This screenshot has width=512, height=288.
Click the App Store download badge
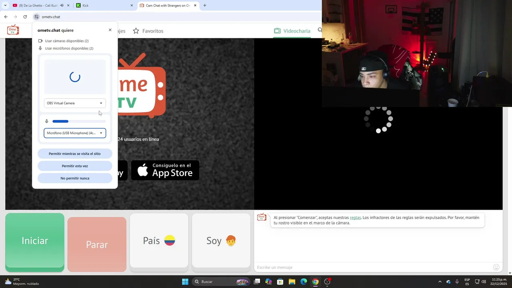pyautogui.click(x=165, y=170)
